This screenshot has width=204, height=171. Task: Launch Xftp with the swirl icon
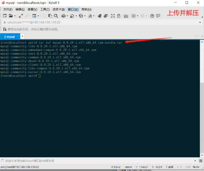coord(100,16)
